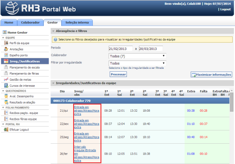Open the irregularity link for day 21/qui

click(x=87, y=111)
